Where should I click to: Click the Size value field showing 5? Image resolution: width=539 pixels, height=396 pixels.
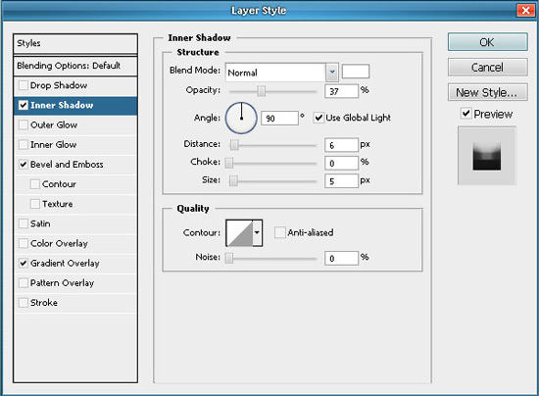[x=341, y=181]
